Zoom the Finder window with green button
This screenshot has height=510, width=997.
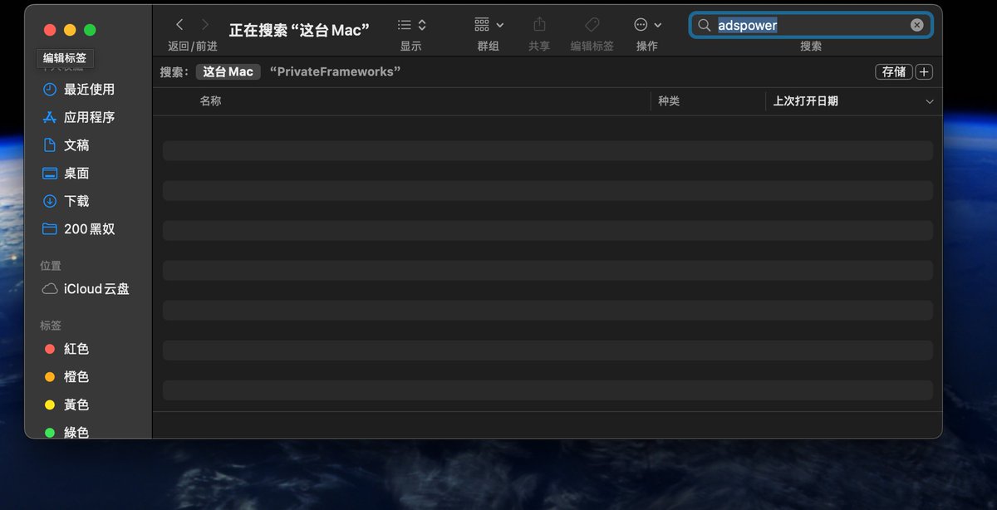(x=90, y=30)
